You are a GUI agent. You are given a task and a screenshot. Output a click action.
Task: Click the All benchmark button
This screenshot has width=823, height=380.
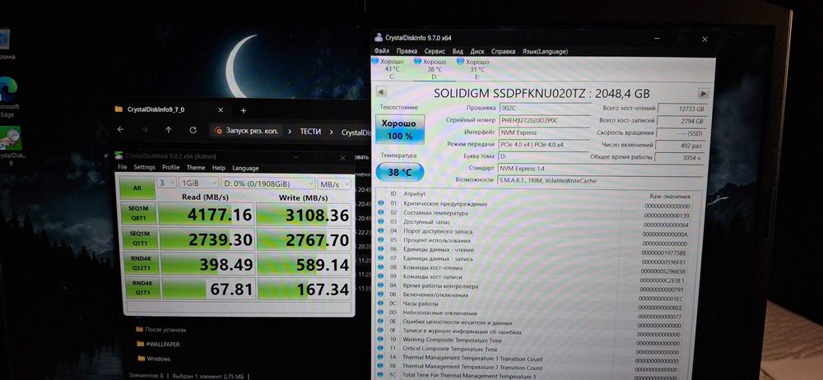[137, 188]
